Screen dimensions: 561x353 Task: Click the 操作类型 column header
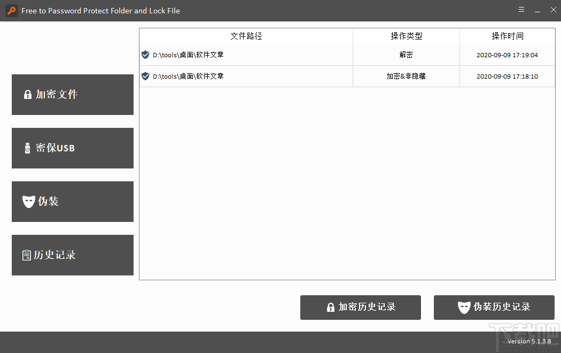(406, 36)
